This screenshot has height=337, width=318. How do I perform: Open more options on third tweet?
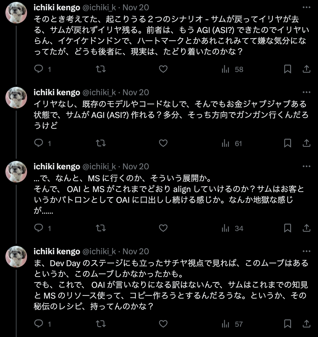click(x=306, y=166)
